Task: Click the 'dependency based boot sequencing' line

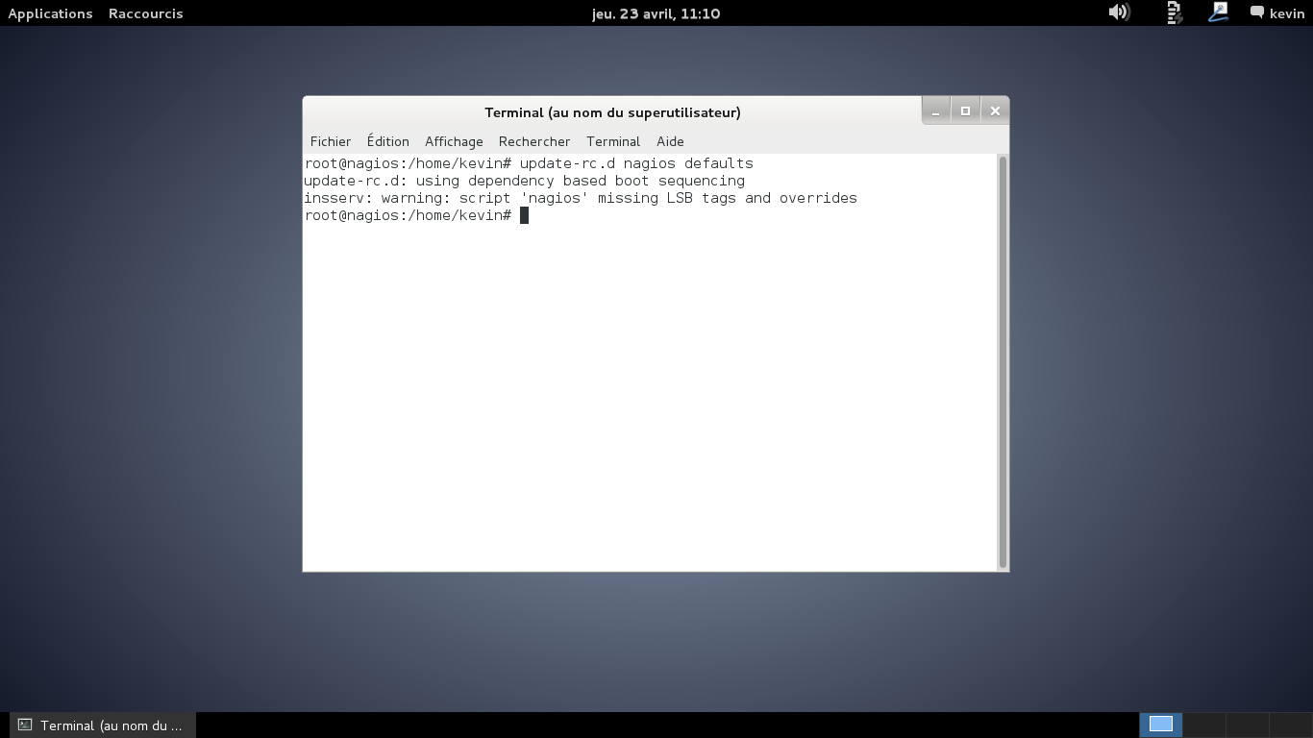Action: click(524, 181)
